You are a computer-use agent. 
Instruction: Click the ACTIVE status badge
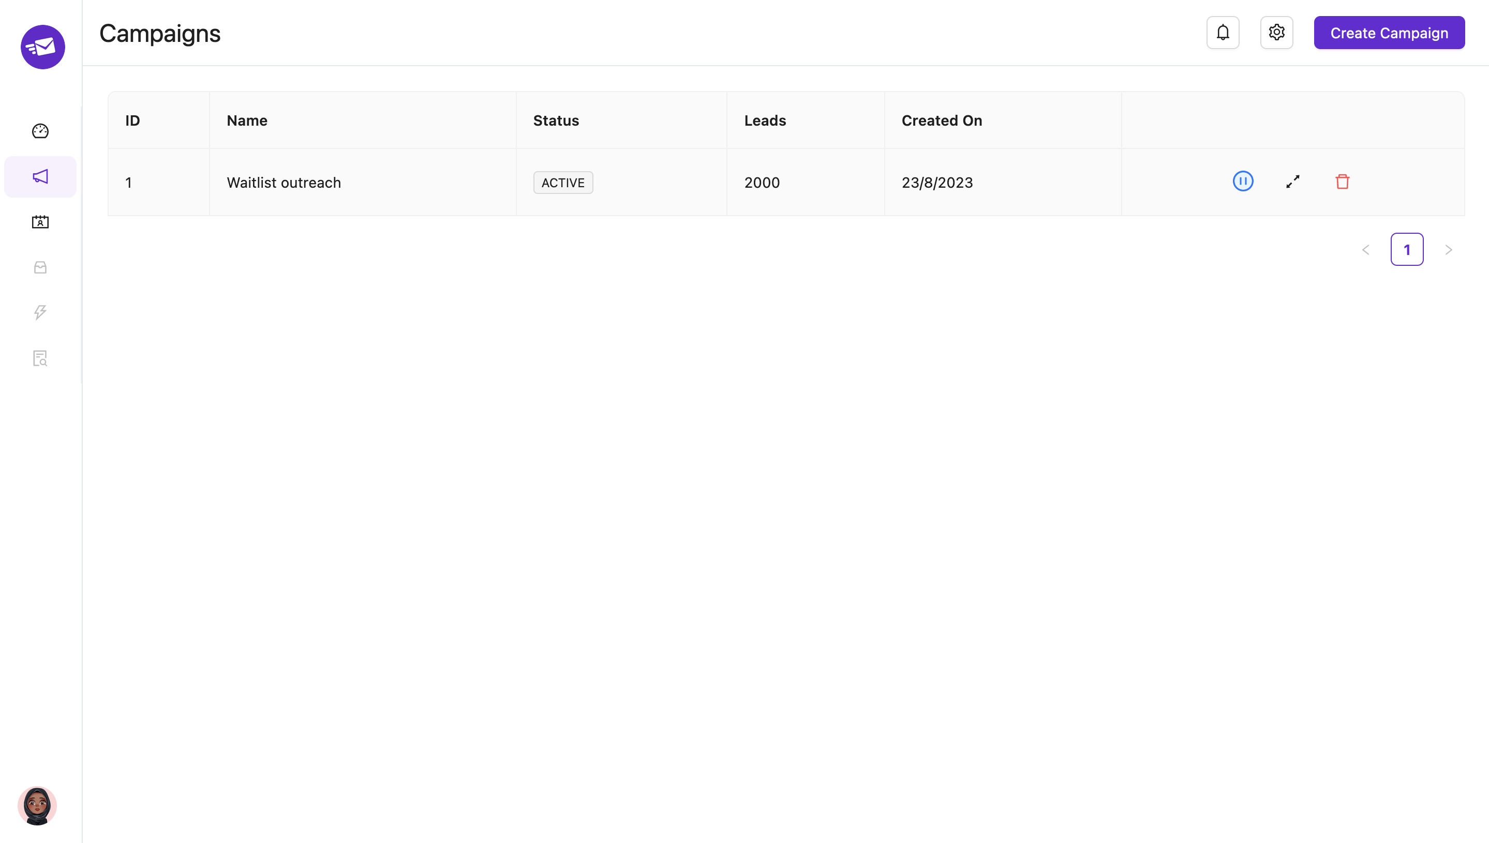(563, 183)
